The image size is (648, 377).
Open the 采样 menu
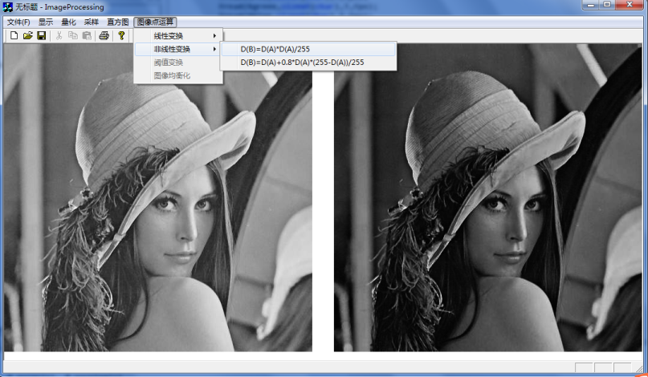(x=92, y=22)
